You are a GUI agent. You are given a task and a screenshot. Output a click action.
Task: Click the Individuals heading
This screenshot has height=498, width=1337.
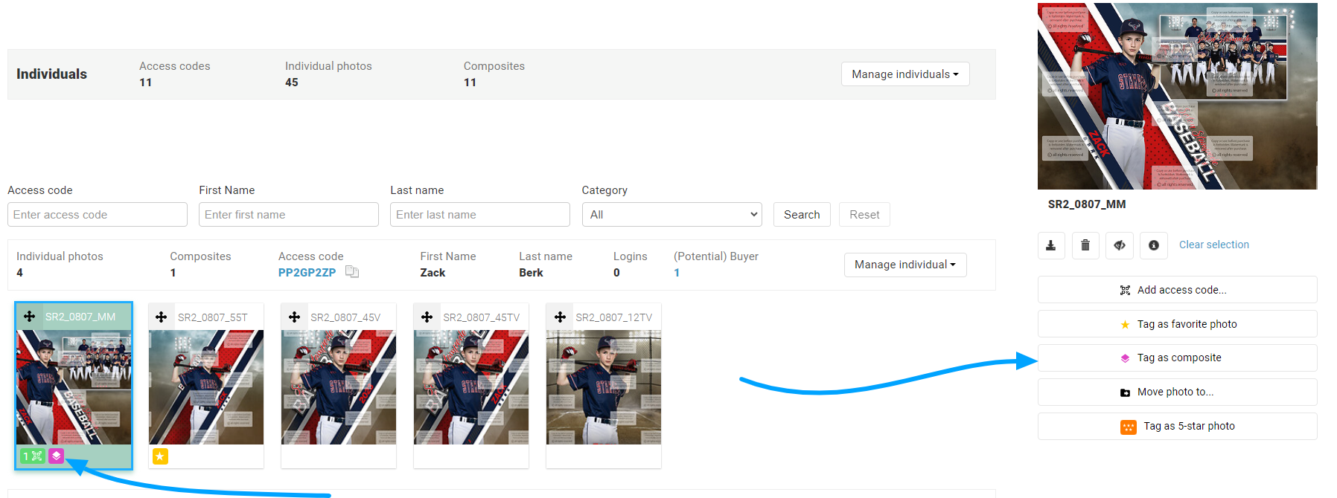point(51,74)
